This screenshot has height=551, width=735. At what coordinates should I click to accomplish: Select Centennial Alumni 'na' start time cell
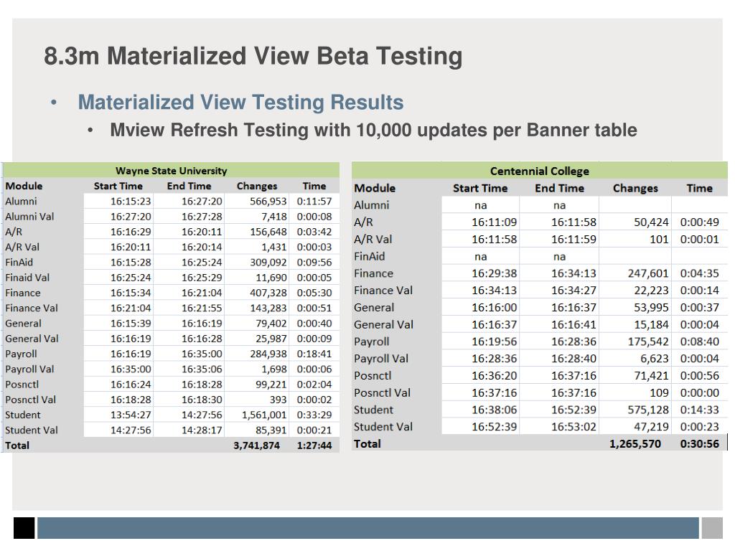click(480, 205)
